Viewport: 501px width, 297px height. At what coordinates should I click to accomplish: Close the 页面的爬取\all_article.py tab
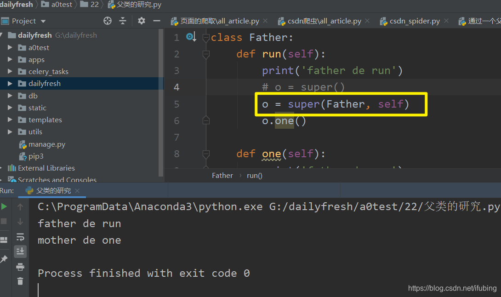(x=265, y=21)
